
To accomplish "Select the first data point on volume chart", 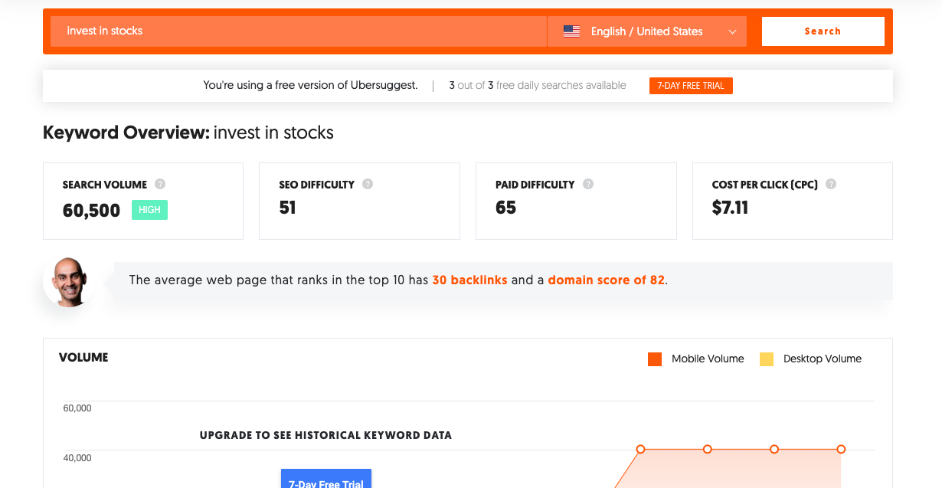I will (x=641, y=449).
